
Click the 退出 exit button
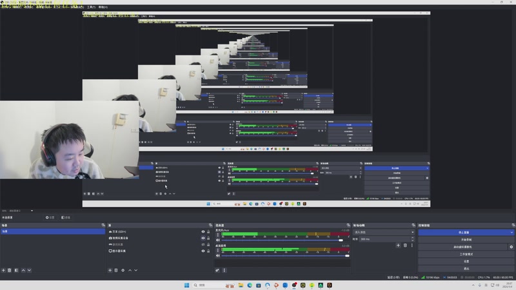coord(466,268)
